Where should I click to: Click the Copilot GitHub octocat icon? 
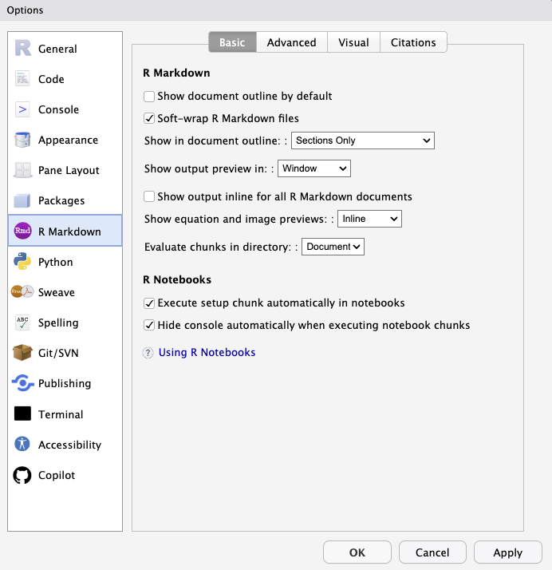(x=22, y=475)
